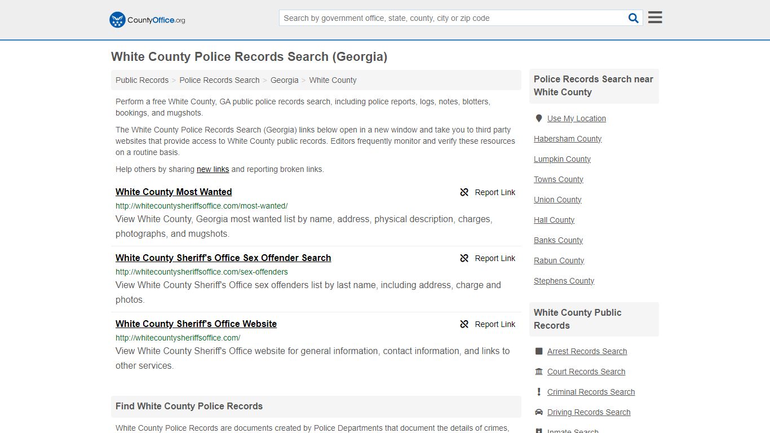The height and width of the screenshot is (433, 770).
Task: Click the broken-link icon for Sex Offender Search
Action: (464, 258)
